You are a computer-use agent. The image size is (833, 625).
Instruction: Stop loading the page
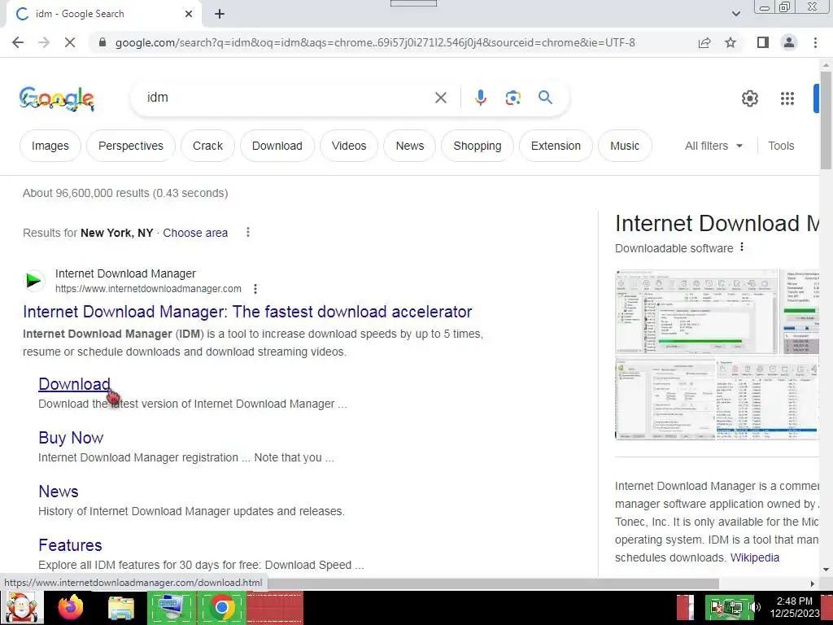pyautogui.click(x=70, y=42)
